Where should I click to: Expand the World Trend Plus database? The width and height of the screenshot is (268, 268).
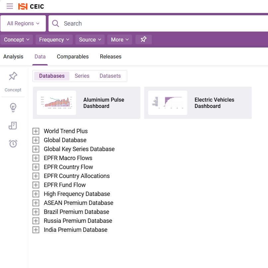point(36,131)
